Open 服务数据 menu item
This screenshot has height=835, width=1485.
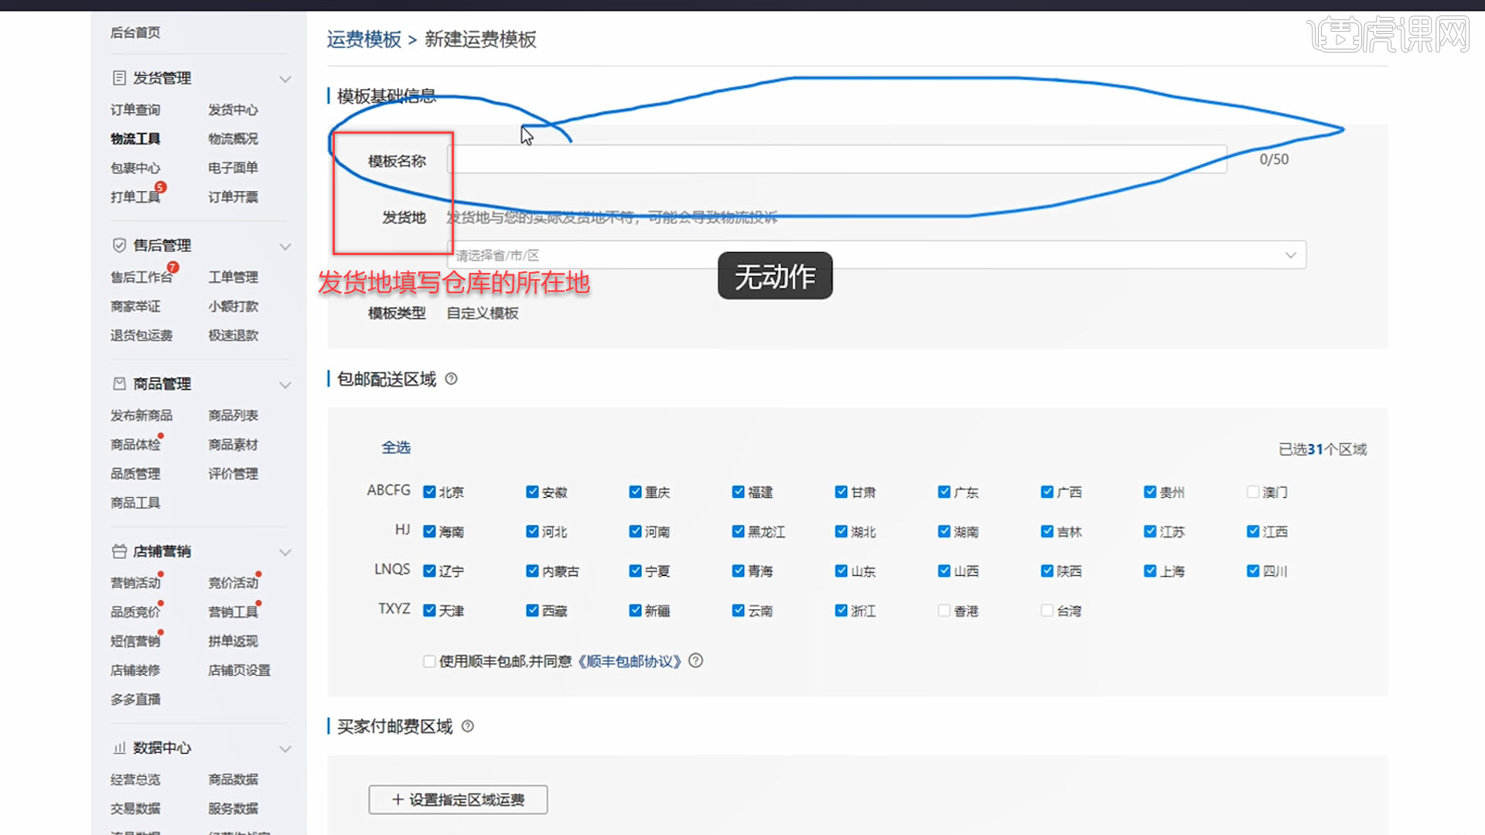click(x=233, y=809)
